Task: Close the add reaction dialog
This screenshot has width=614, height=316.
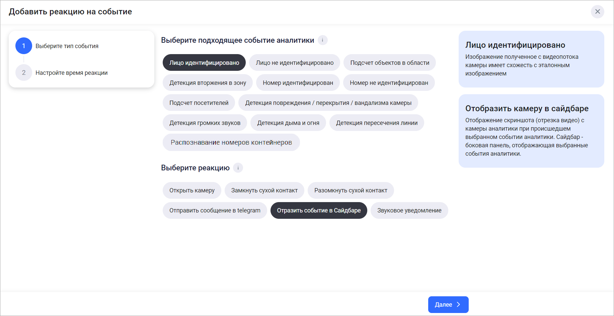Action: pos(597,12)
